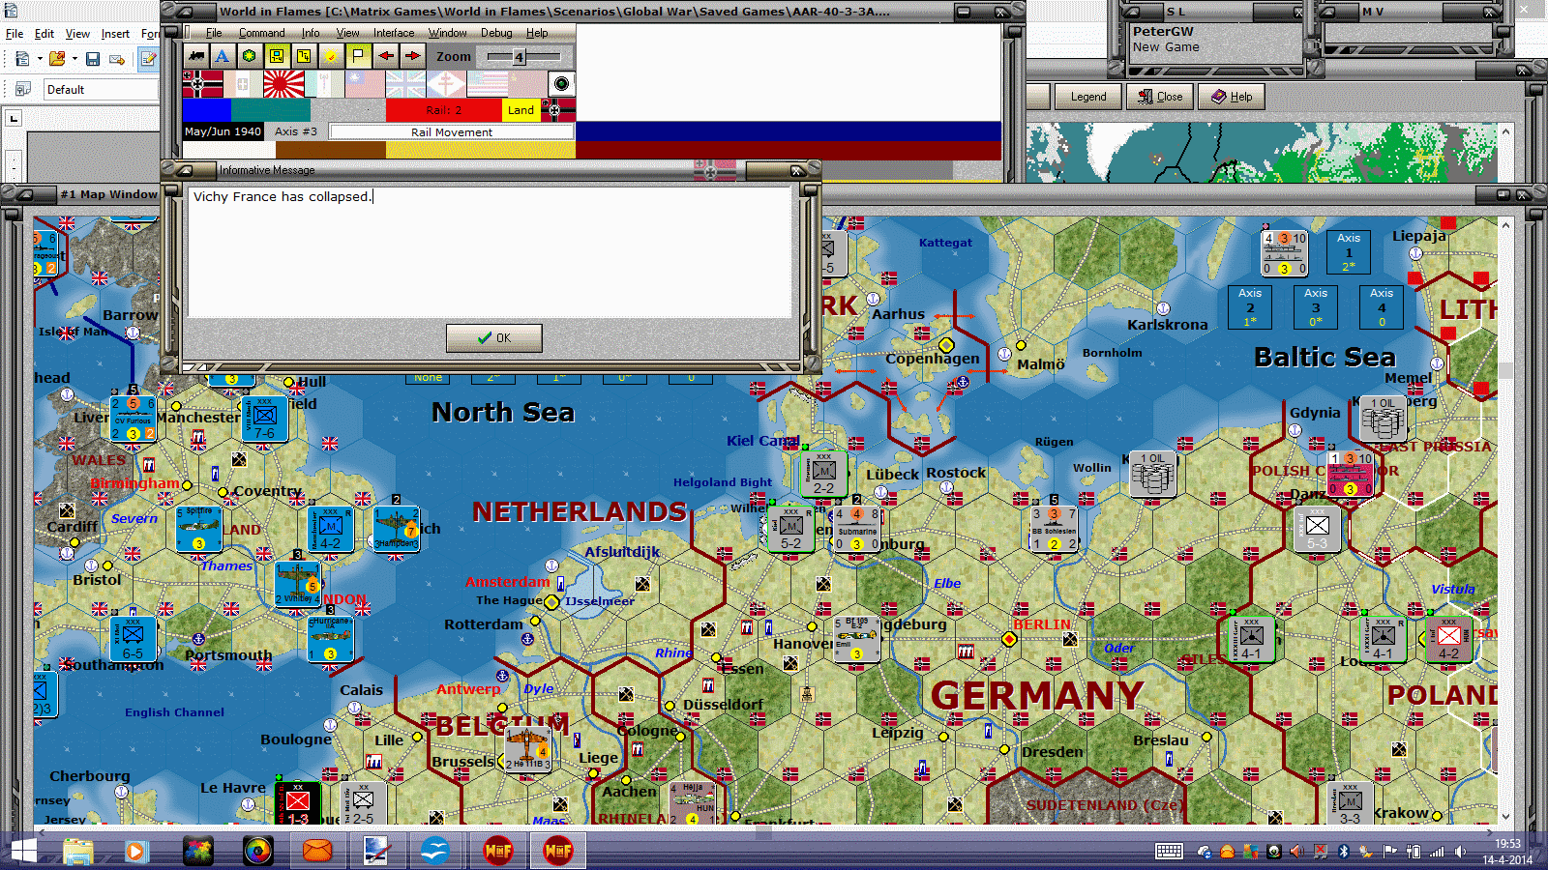Open the Default paragraph style combo box
The width and height of the screenshot is (1548, 870).
click(x=101, y=90)
